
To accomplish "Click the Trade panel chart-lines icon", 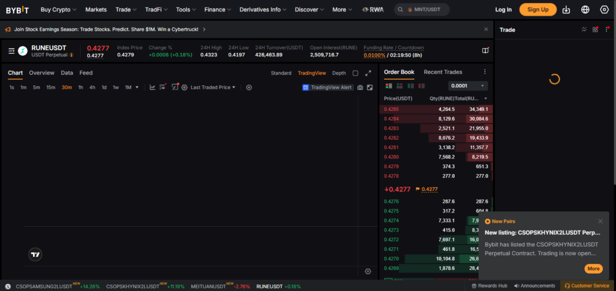I will [x=584, y=29].
